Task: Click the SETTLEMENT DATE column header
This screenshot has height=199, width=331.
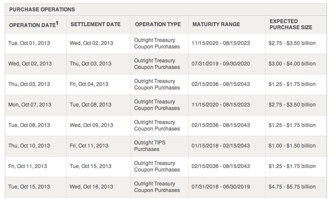Action: point(95,24)
